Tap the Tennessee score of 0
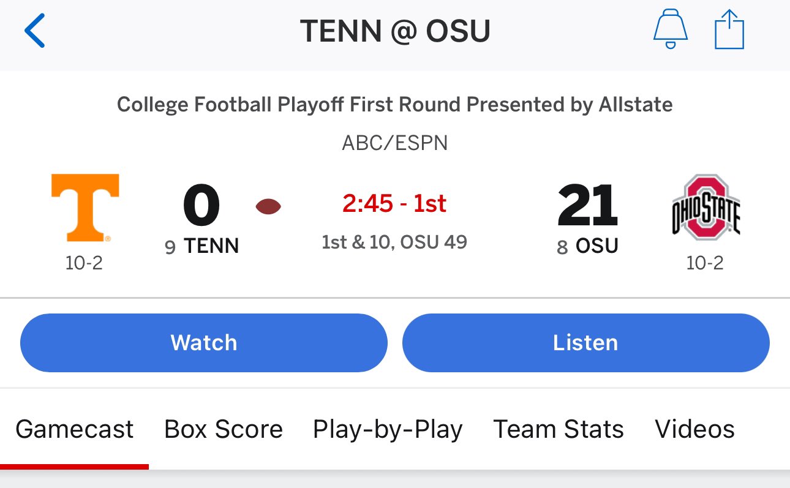This screenshot has width=790, height=488. [x=201, y=206]
